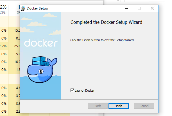Minimize the Docker Setup window

coord(126,8)
